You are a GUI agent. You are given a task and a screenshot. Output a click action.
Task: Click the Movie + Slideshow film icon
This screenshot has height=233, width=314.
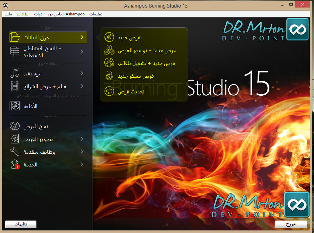pos(15,86)
